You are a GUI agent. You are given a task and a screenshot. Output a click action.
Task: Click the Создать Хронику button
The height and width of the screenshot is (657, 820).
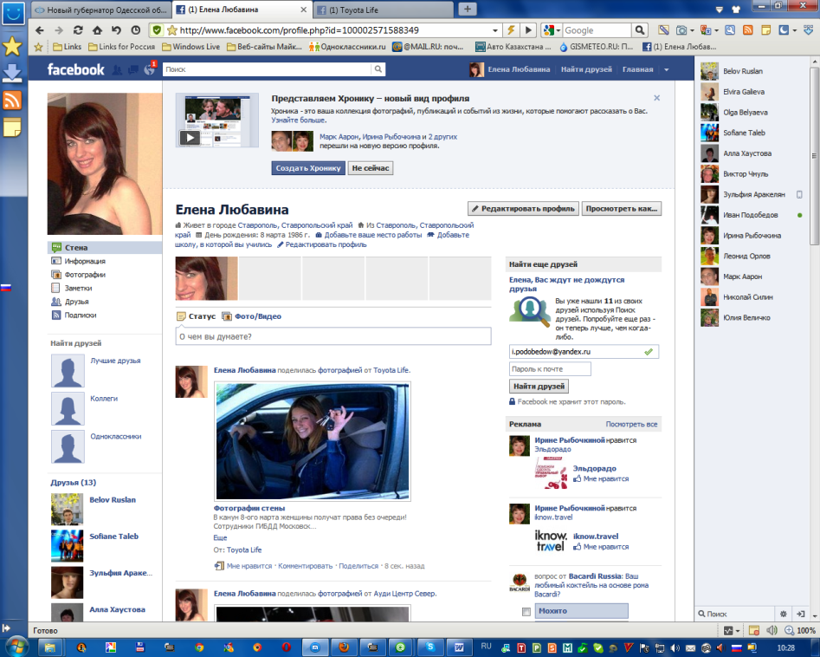point(308,168)
